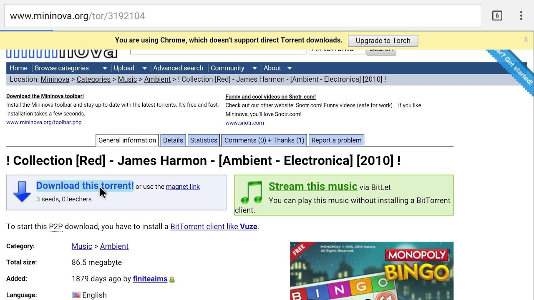Expand the Community menu arrow
This screenshot has width=534, height=300.
254,68
